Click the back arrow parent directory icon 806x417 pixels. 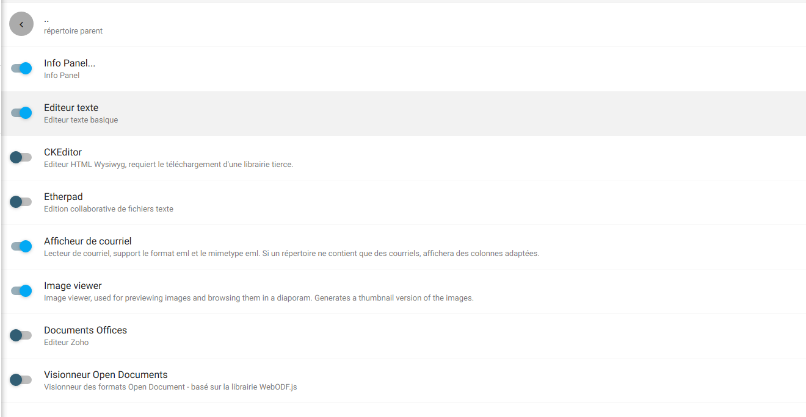tap(21, 24)
